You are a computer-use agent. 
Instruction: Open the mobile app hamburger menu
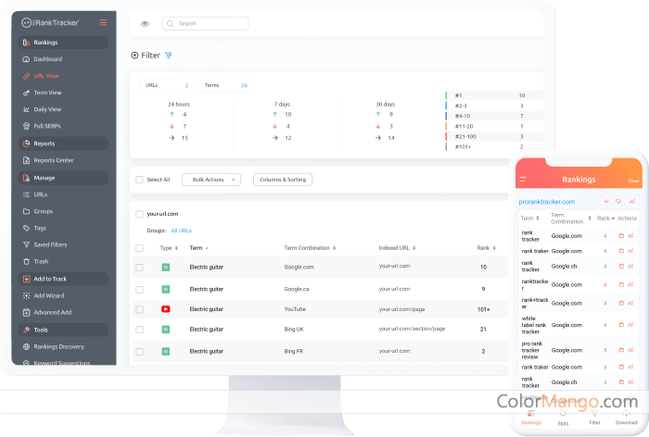coord(523,180)
